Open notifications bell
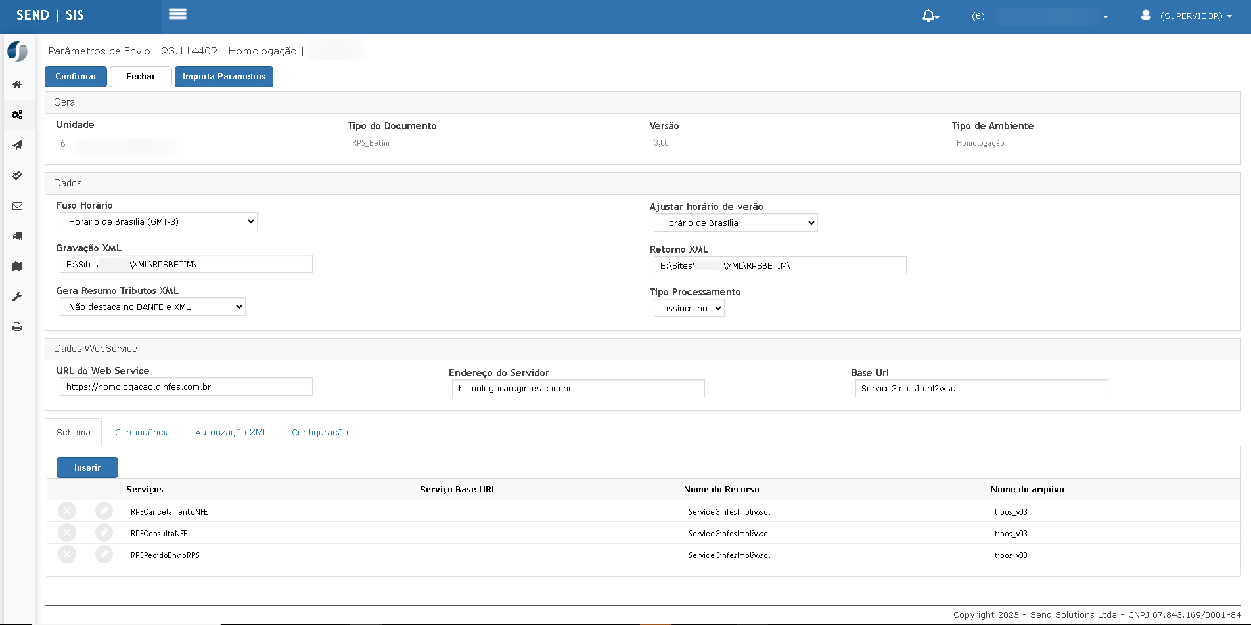This screenshot has height=625, width=1251. click(930, 16)
